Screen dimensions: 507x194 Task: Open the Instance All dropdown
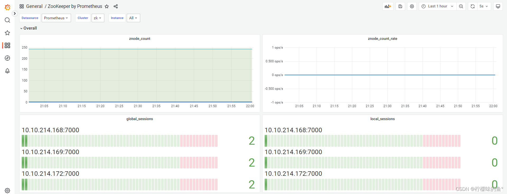click(x=133, y=18)
